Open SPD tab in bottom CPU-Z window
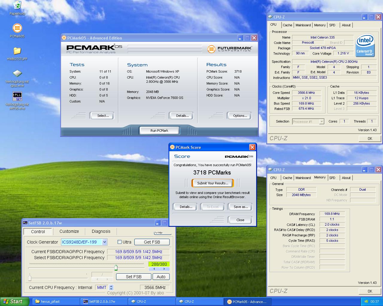 click(332, 178)
